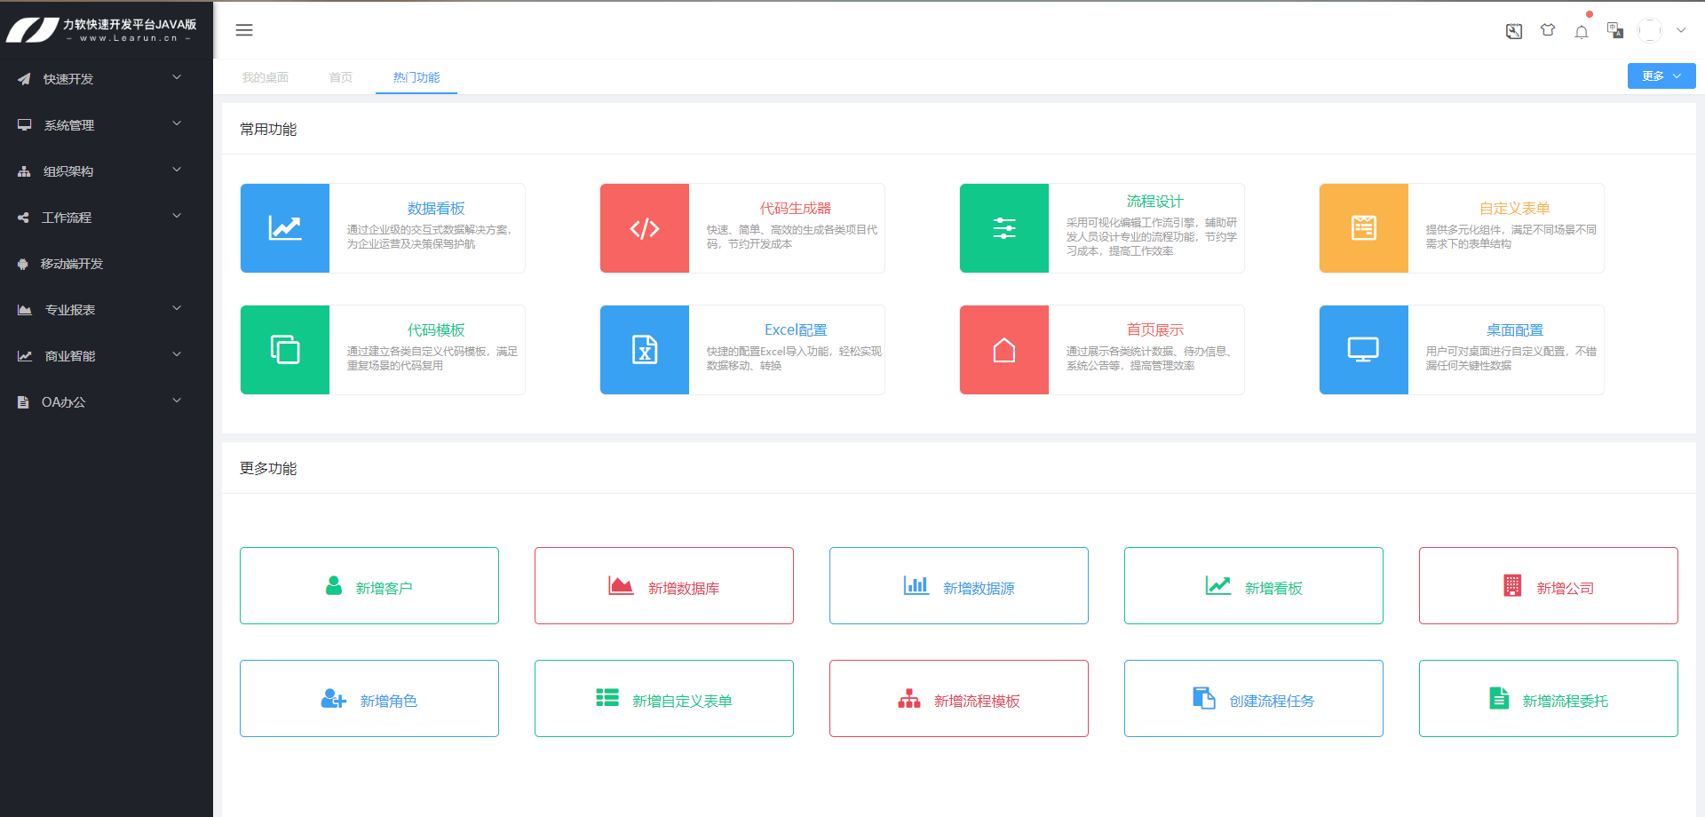This screenshot has width=1705, height=817.
Task: Toggle the hamburger sidebar collapse icon
Action: (244, 30)
